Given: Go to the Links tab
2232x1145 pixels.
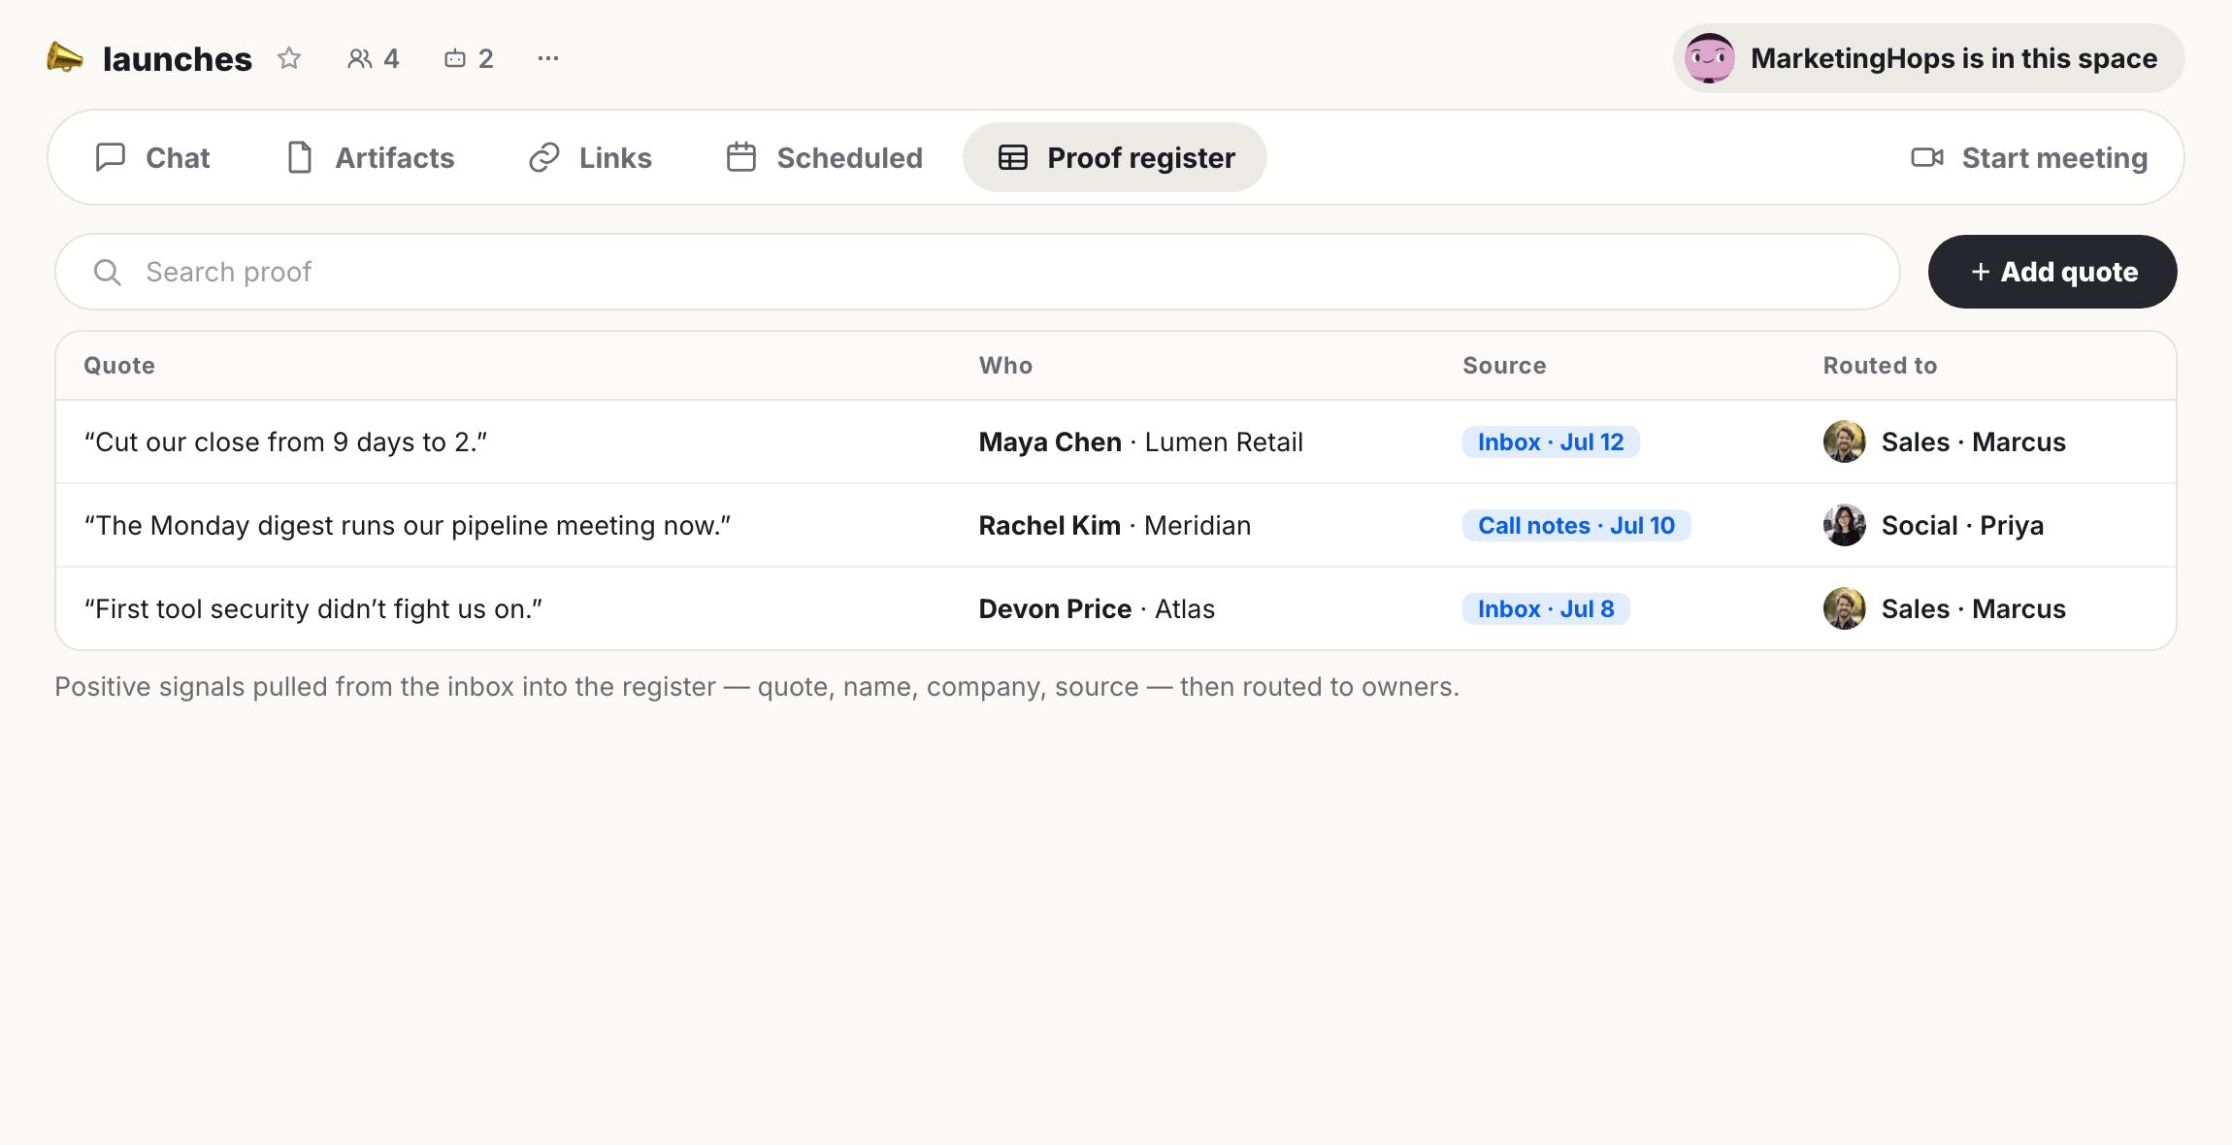Looking at the screenshot, I should [x=590, y=157].
